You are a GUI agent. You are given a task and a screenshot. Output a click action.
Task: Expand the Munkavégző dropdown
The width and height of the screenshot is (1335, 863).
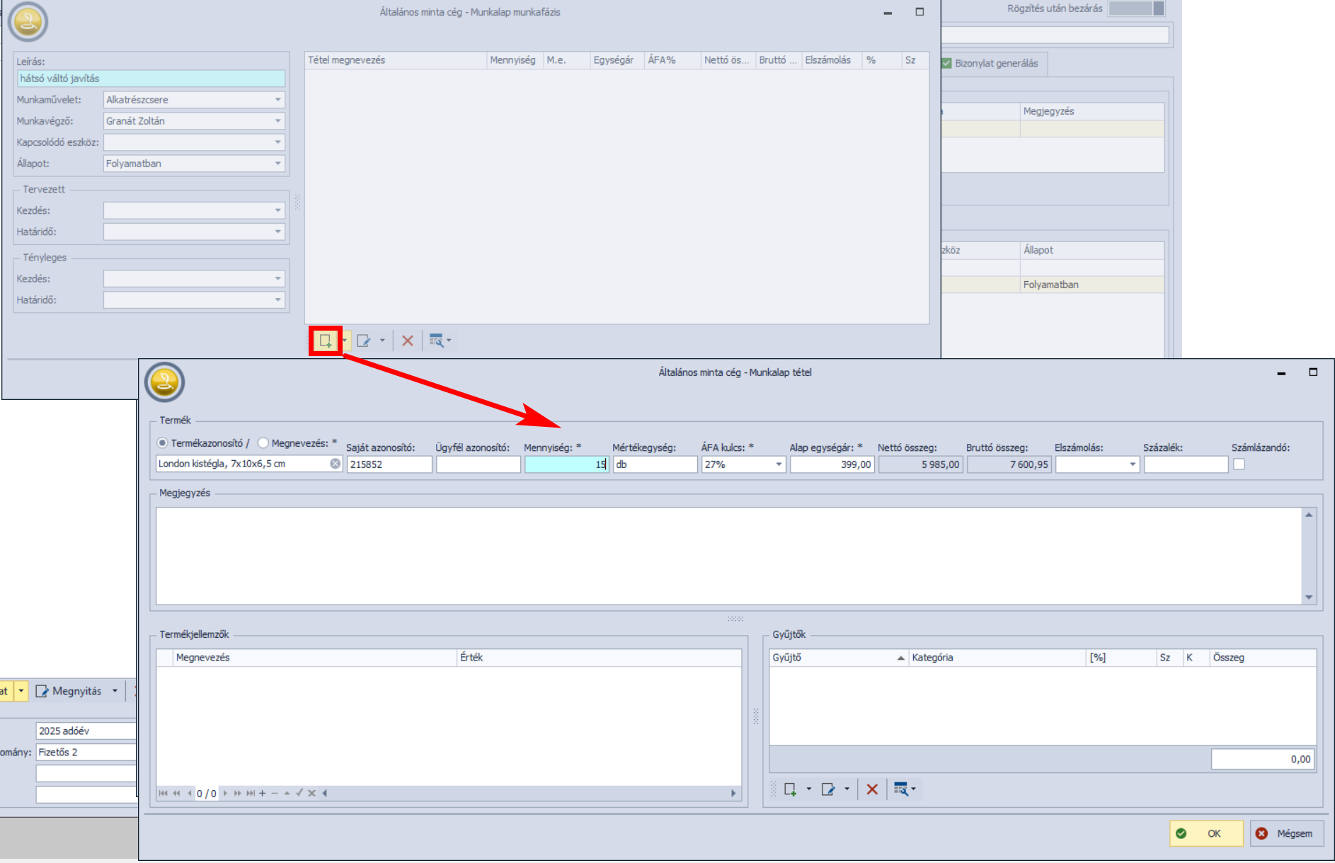(277, 121)
